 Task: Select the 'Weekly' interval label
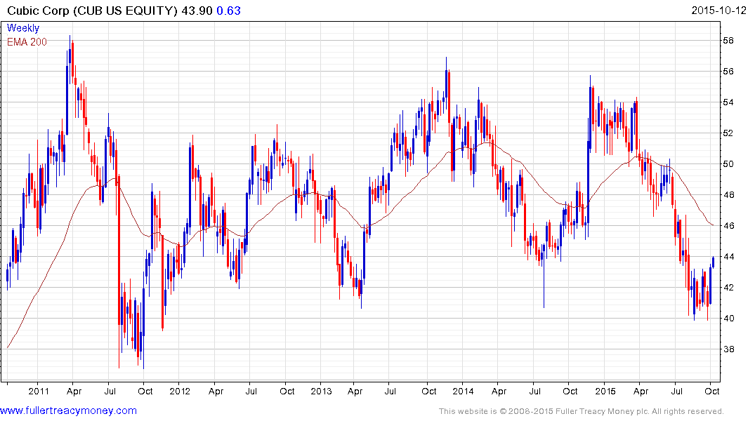[23, 28]
